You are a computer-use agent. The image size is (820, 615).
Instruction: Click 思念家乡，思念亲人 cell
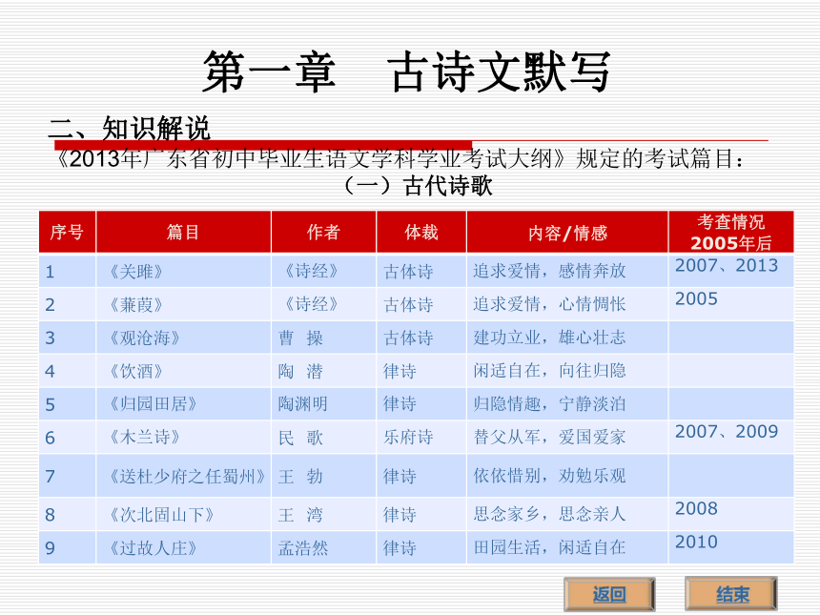[x=567, y=514]
